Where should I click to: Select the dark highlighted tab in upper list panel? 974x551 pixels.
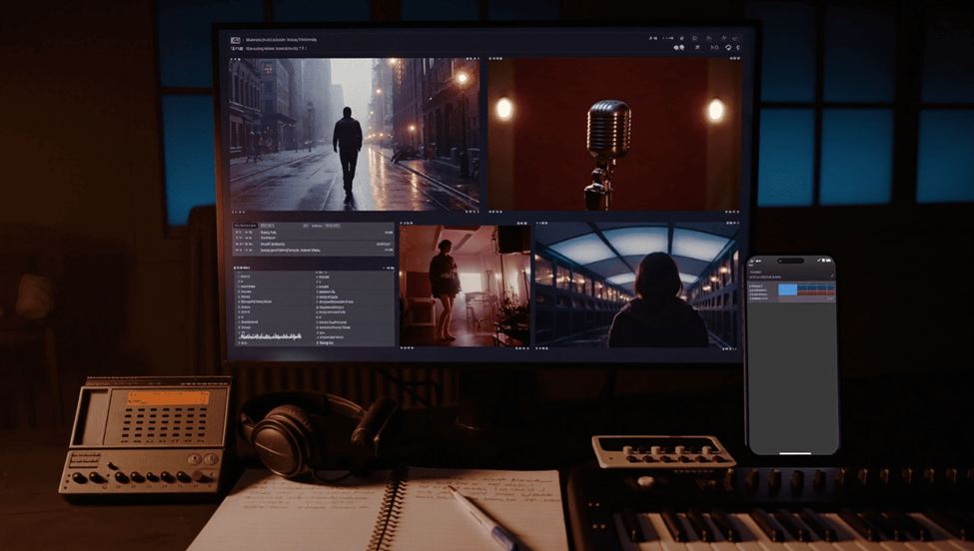[246, 226]
